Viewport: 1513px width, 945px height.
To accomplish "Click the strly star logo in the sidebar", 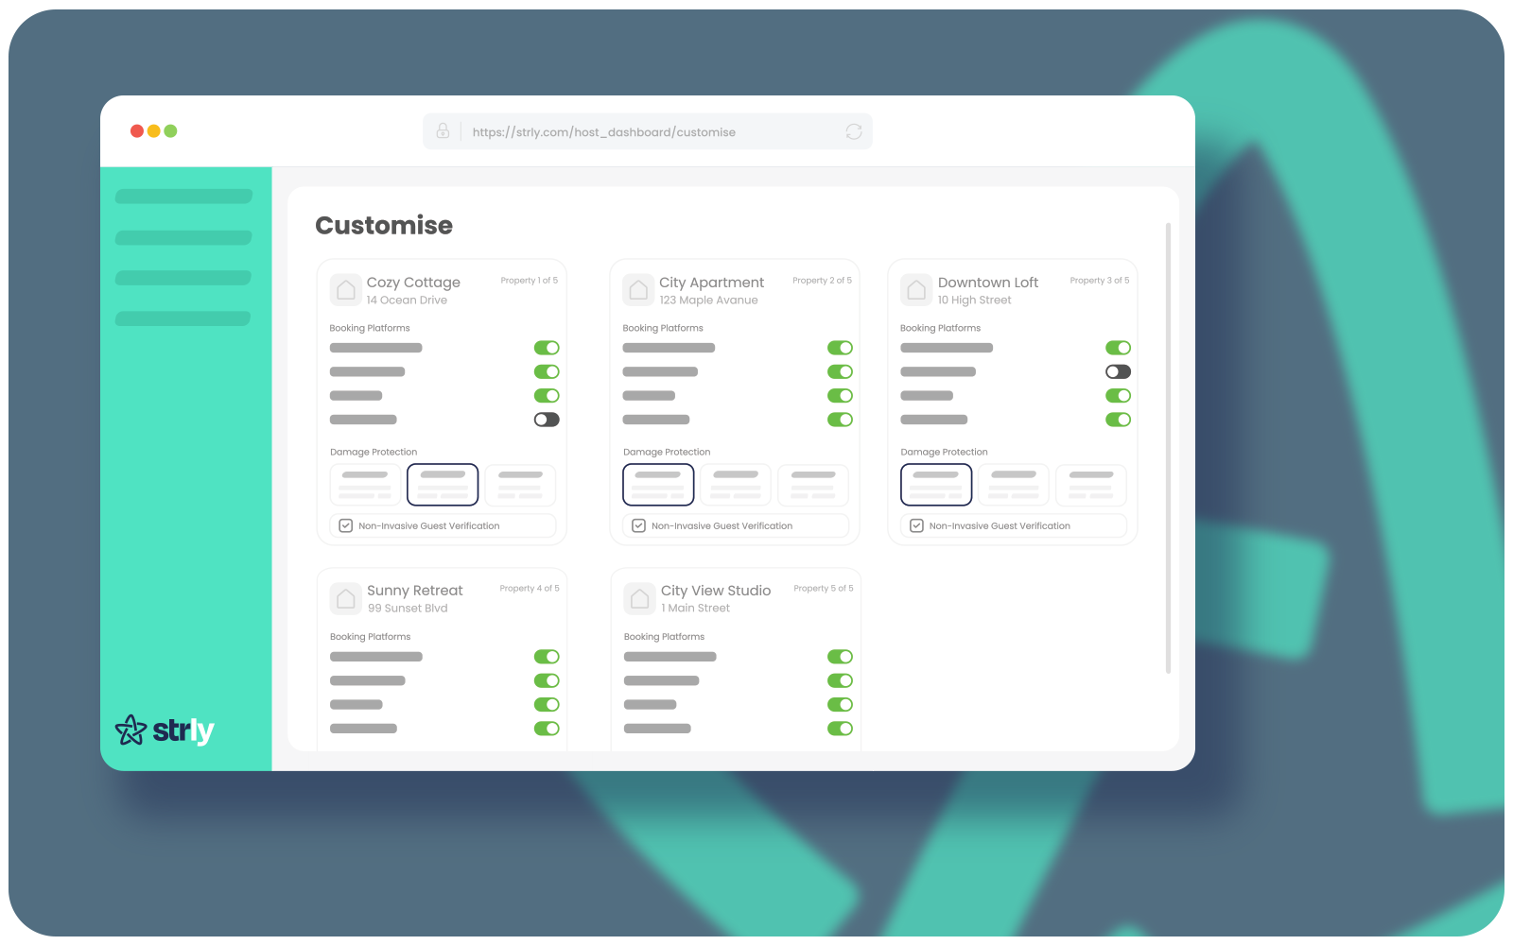I will [x=131, y=729].
